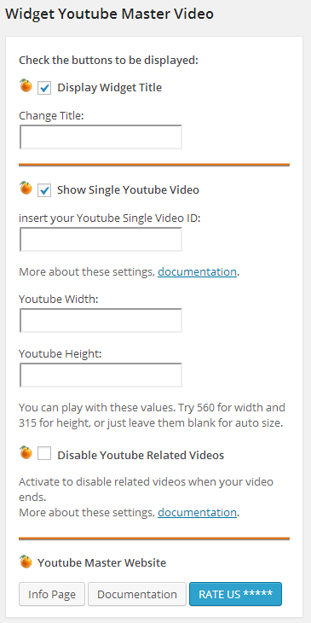This screenshot has width=311, height=623.
Task: Click the Youtube Single Video ID field
Action: pyautogui.click(x=101, y=239)
